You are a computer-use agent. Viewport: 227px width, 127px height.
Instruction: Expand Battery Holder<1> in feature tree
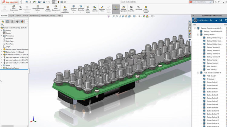pyautogui.click(x=1, y=52)
